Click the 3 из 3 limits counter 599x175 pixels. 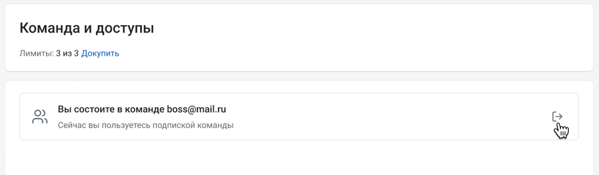[x=67, y=53]
